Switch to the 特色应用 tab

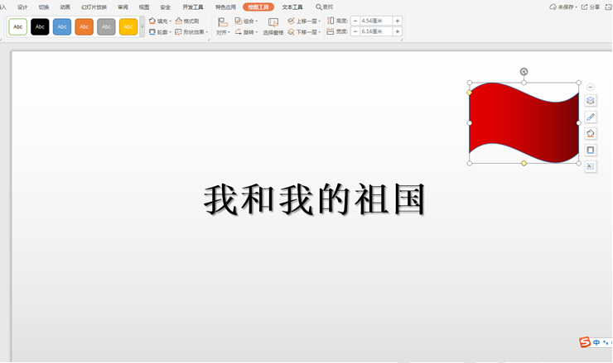click(225, 7)
